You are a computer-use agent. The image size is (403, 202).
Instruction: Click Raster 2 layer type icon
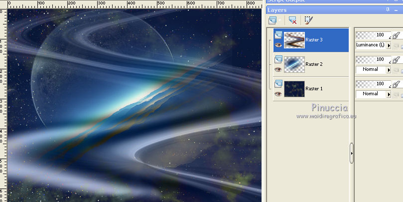[278, 60]
